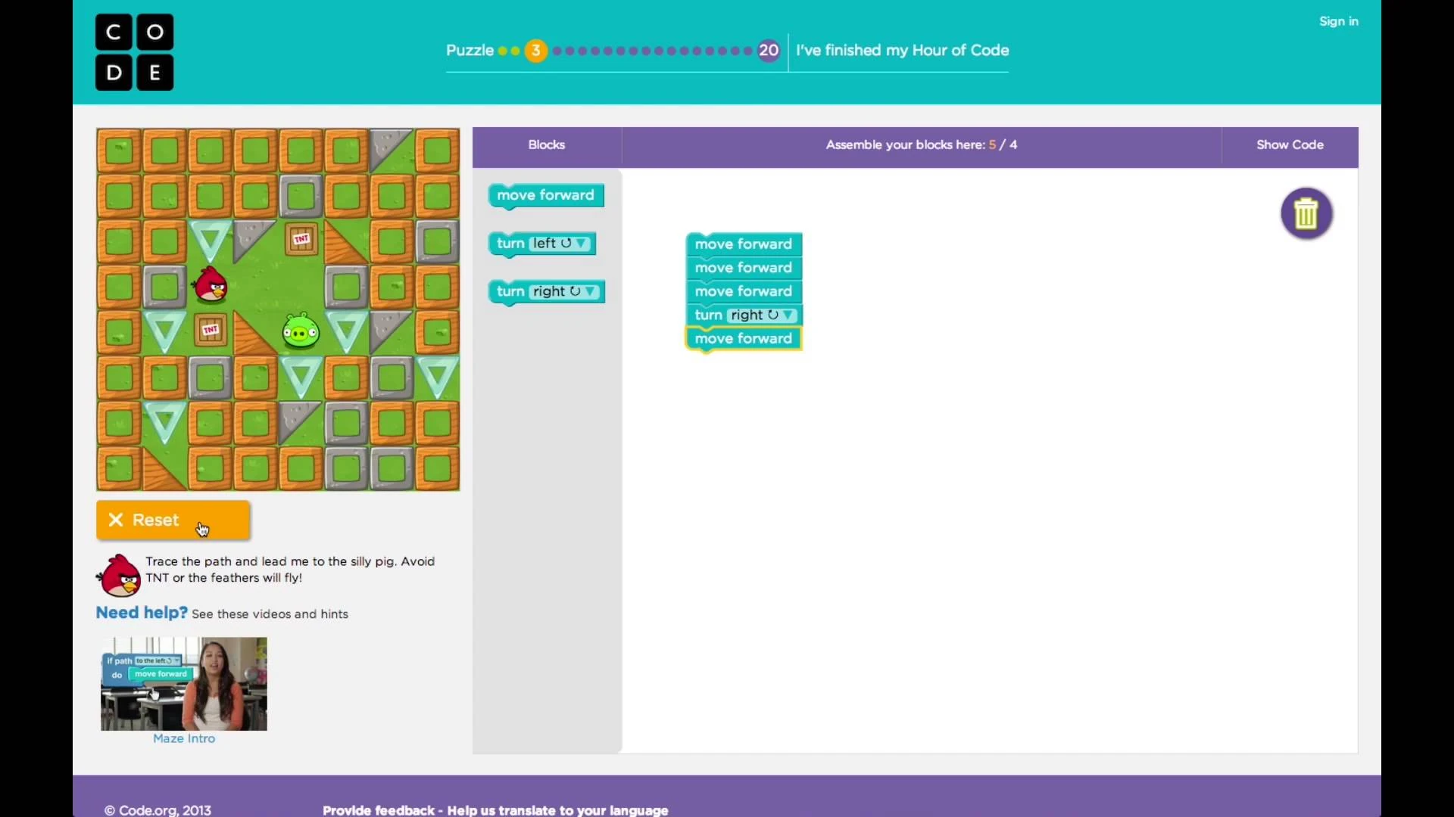Viewport: 1454px width, 817px height.
Task: Click the Sign in link
Action: [1338, 21]
